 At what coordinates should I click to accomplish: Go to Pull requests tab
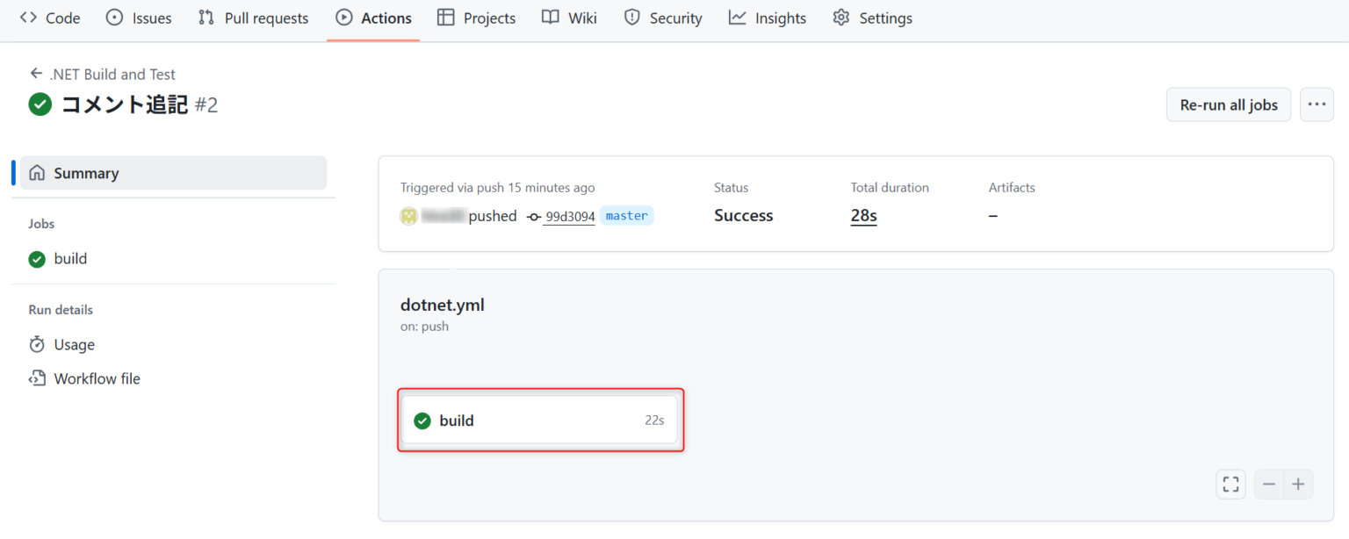point(253,18)
